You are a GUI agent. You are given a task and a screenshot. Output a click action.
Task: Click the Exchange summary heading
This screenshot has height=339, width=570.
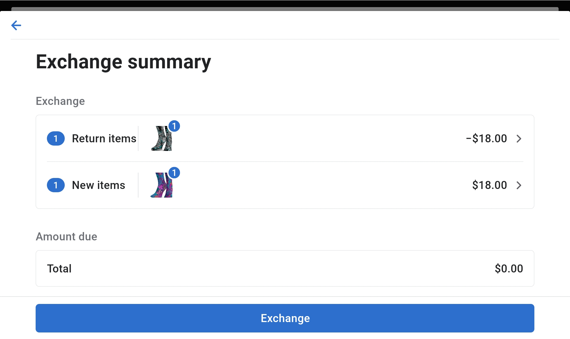(123, 62)
